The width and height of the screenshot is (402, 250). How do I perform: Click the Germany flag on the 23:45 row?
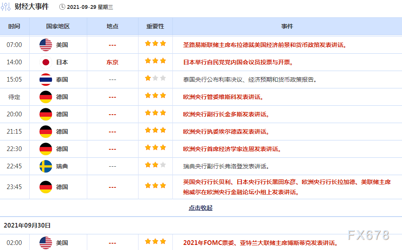[x=45, y=186]
